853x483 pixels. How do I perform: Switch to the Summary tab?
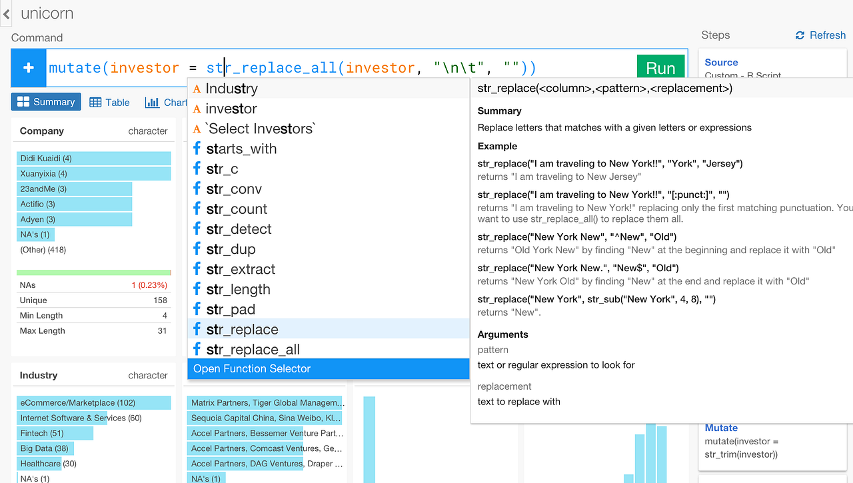coord(45,101)
